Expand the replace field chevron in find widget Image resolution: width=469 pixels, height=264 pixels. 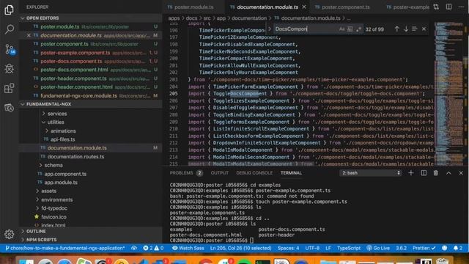pyautogui.click(x=270, y=29)
